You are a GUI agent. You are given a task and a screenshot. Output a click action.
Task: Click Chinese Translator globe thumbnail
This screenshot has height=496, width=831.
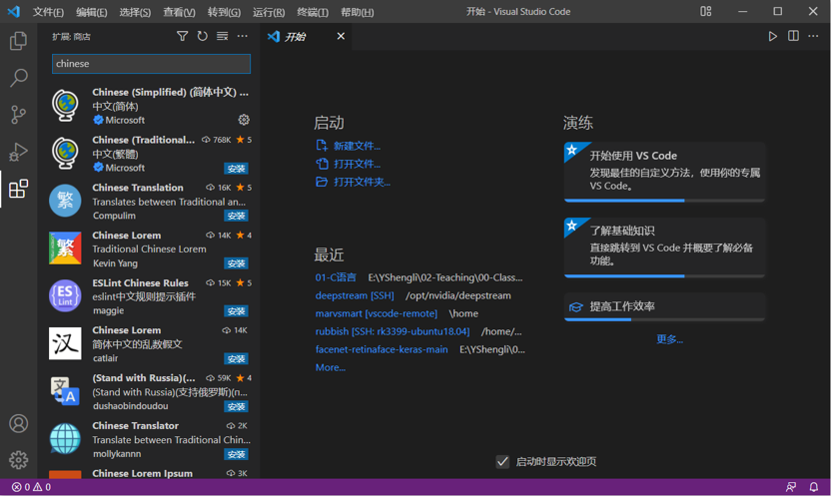pyautogui.click(x=65, y=438)
